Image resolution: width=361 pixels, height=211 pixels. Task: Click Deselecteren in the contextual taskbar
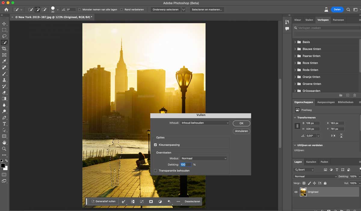[x=193, y=202]
